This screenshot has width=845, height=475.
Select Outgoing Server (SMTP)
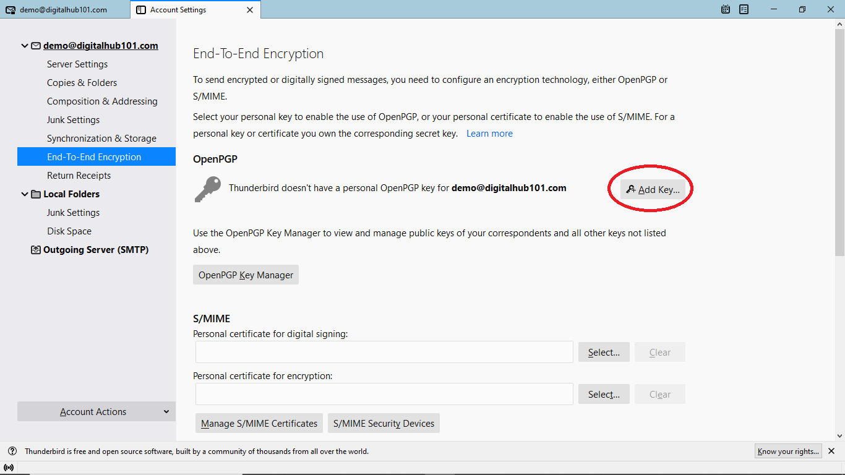(96, 250)
